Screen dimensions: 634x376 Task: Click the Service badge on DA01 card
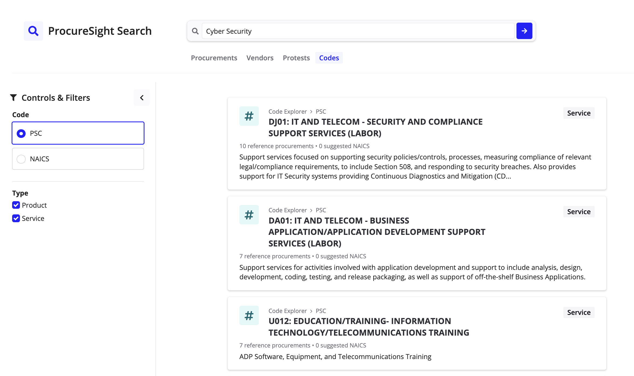[579, 212]
